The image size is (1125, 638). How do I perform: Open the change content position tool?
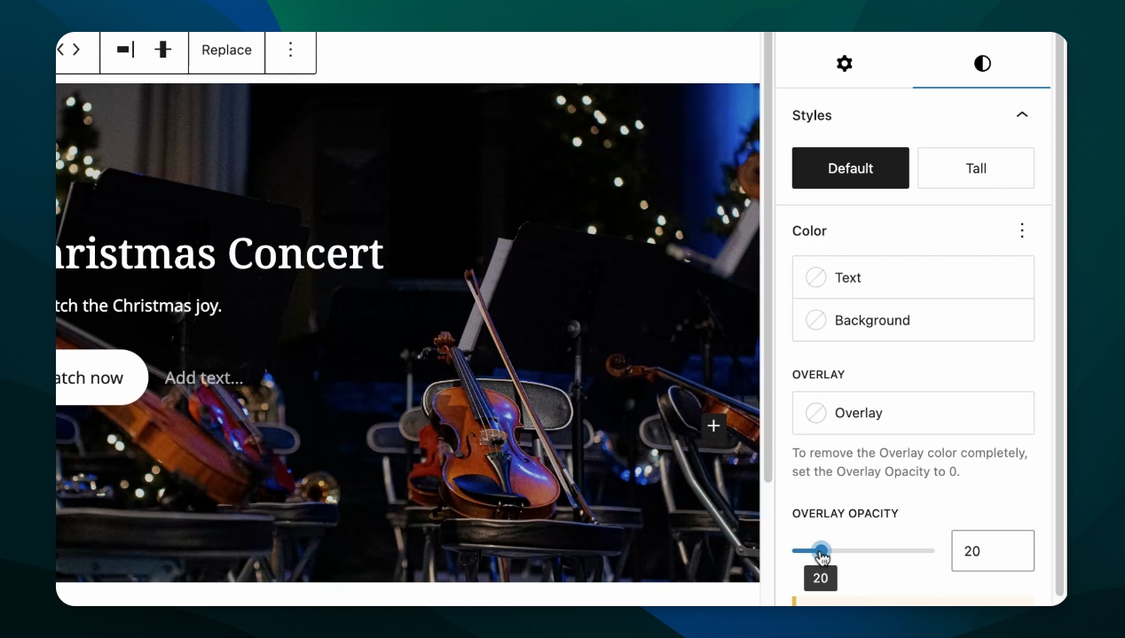124,51
